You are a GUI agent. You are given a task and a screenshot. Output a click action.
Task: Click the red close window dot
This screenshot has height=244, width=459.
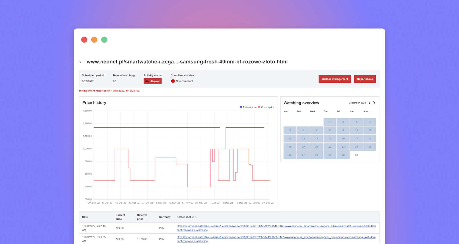(x=84, y=40)
